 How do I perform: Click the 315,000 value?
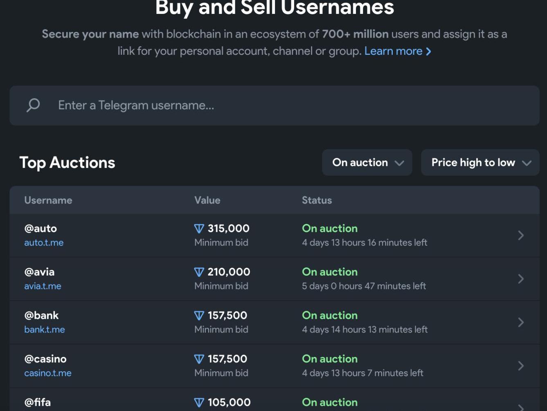click(x=229, y=228)
